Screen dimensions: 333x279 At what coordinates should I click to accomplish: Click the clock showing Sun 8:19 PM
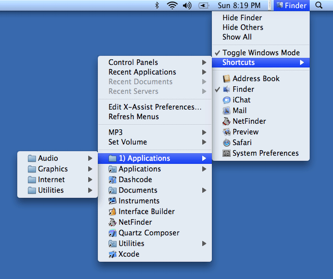point(239,6)
